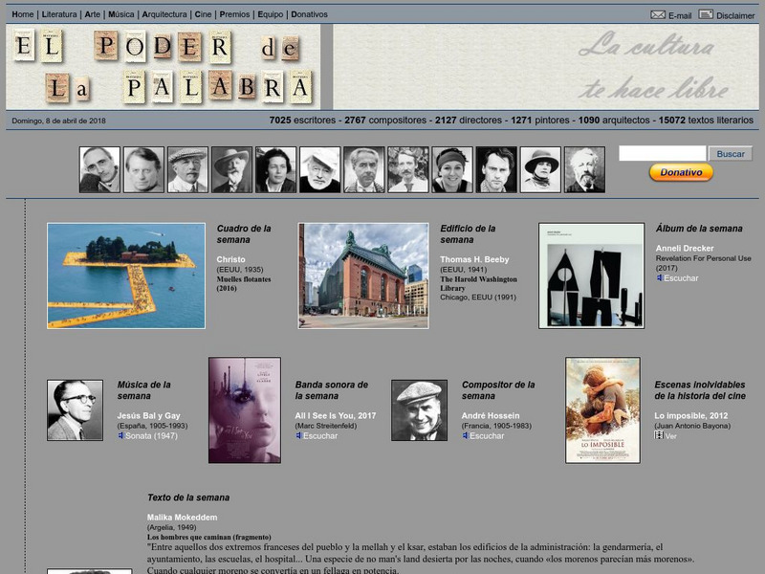765x574 pixels.
Task: Click the first author portrait in the row
Action: [99, 169]
